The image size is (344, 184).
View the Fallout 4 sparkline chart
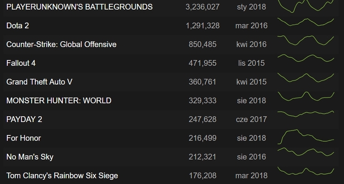tap(306, 58)
